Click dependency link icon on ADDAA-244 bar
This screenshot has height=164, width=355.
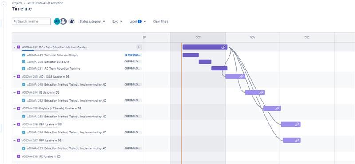click(261, 93)
